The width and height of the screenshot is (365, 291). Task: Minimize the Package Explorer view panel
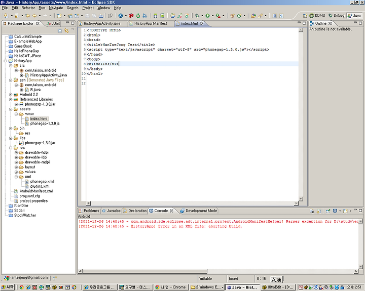click(x=67, y=23)
